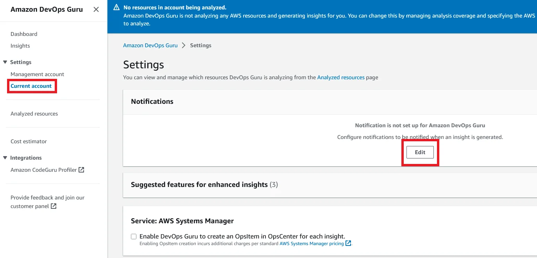Click the Integrations sidebar heading

26,158
